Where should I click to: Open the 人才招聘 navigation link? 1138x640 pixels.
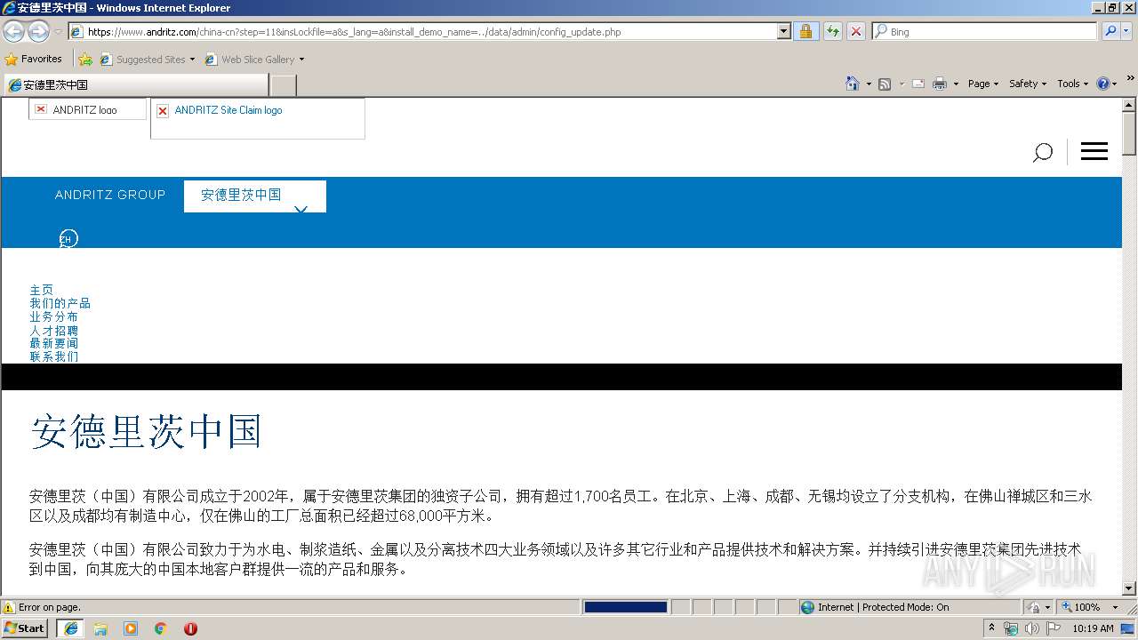(x=53, y=330)
